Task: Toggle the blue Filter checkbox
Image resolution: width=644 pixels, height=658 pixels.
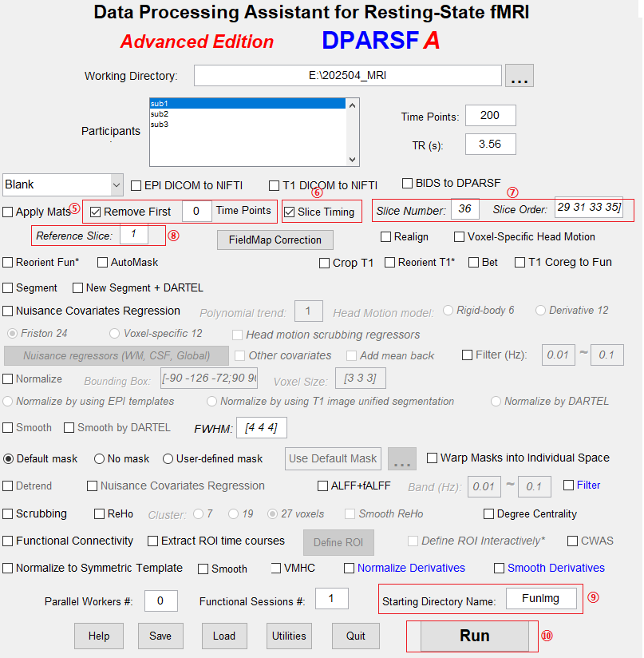Action: coord(568,486)
